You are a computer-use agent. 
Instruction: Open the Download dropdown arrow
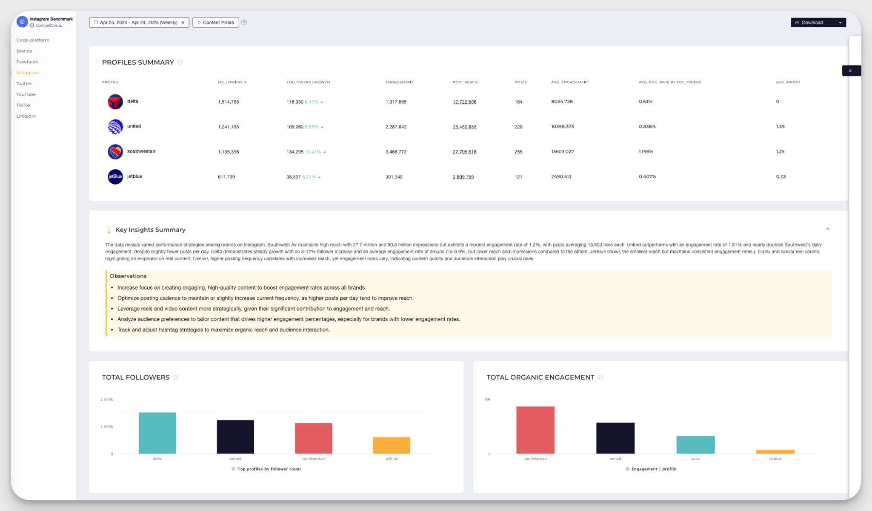[x=840, y=23]
